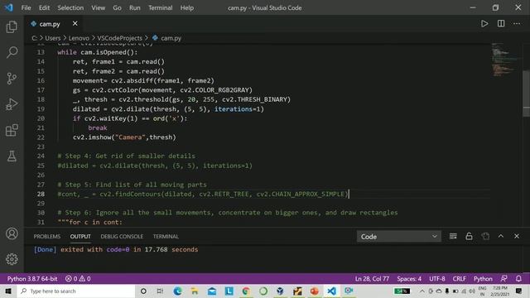Open VirtualBox from the taskbar
Screen dimensions: 530x298
pos(280,291)
